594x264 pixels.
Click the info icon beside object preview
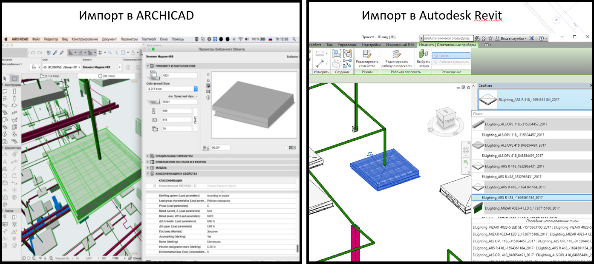tap(208, 97)
